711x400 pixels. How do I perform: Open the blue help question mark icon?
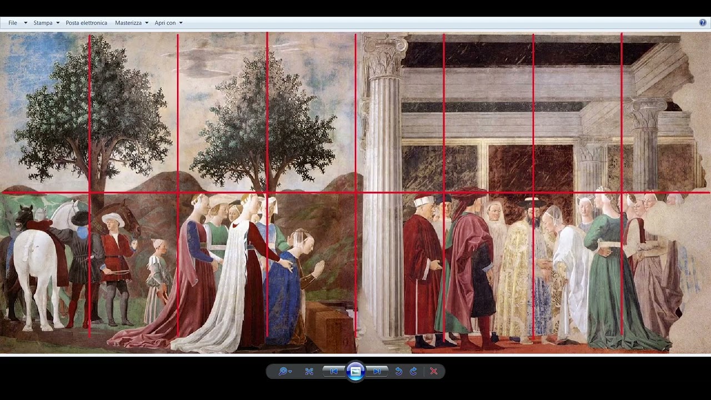703,23
